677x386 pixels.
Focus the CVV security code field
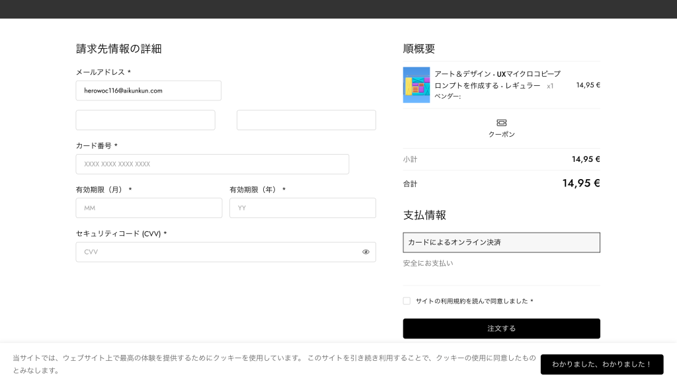pyautogui.click(x=218, y=252)
